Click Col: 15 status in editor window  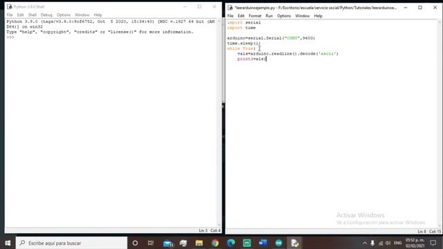[x=435, y=232]
